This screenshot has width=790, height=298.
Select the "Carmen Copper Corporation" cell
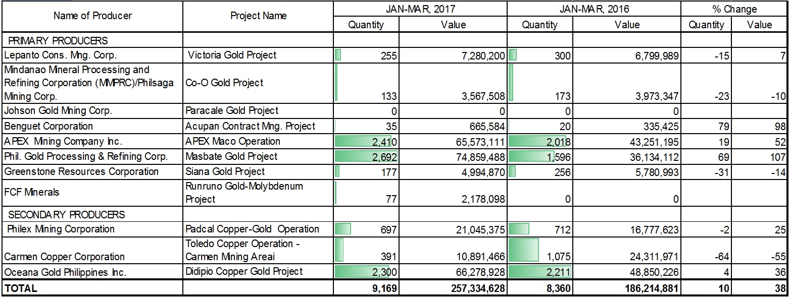92,250
